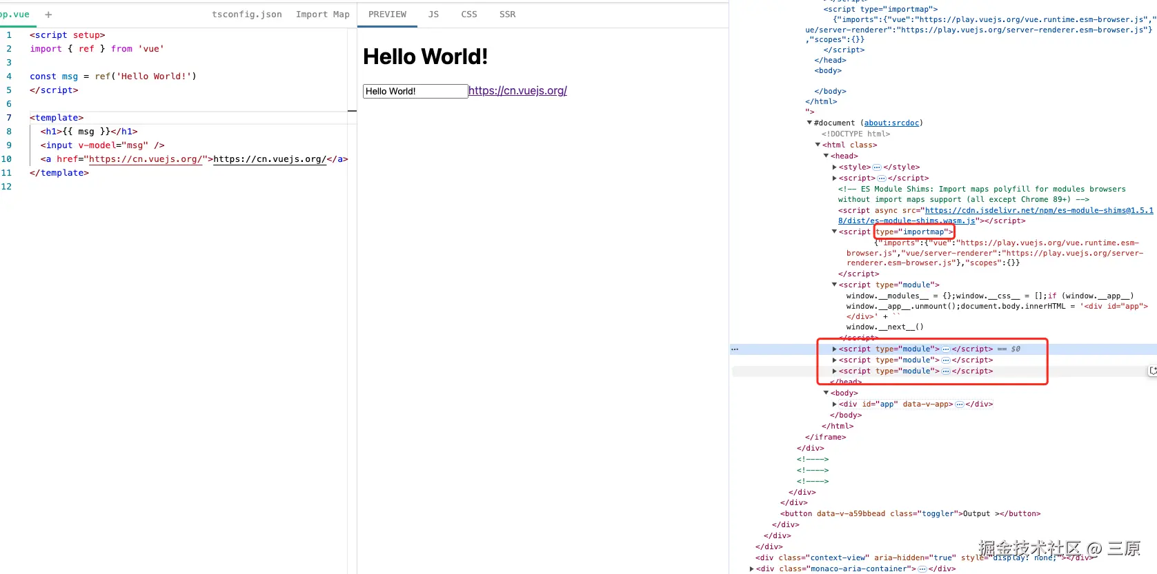Viewport: 1157px width, 574px height.
Task: Collapse the #document about:srcdoc node
Action: [809, 123]
